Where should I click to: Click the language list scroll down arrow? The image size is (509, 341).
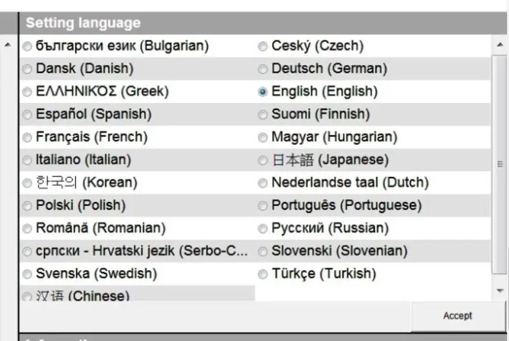(x=500, y=290)
